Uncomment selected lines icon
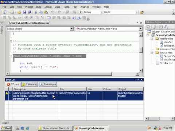The height and width of the screenshot is (131, 175). pyautogui.click(x=42, y=18)
